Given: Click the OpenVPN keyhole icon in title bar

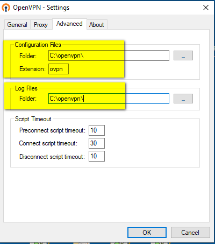Looking at the screenshot, I should [6, 8].
